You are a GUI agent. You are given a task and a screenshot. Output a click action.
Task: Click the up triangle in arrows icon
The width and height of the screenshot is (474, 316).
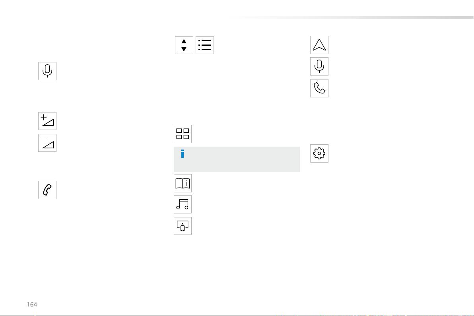[184, 41]
